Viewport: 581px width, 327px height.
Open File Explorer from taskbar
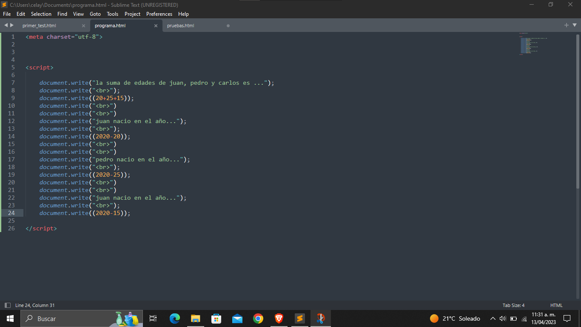point(195,318)
